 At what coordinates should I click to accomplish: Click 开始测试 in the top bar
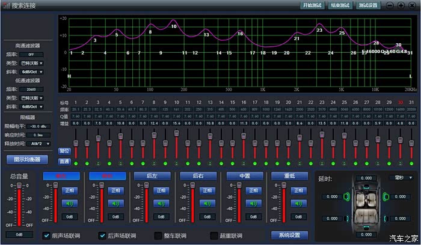312,5
